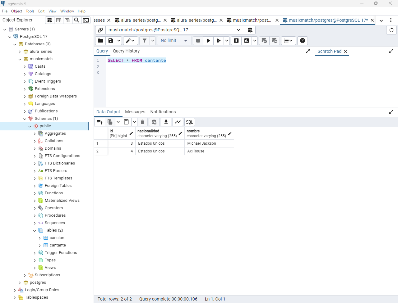This screenshot has width=398, height=303.
Task: Open the Help question mark button
Action: coord(303,41)
